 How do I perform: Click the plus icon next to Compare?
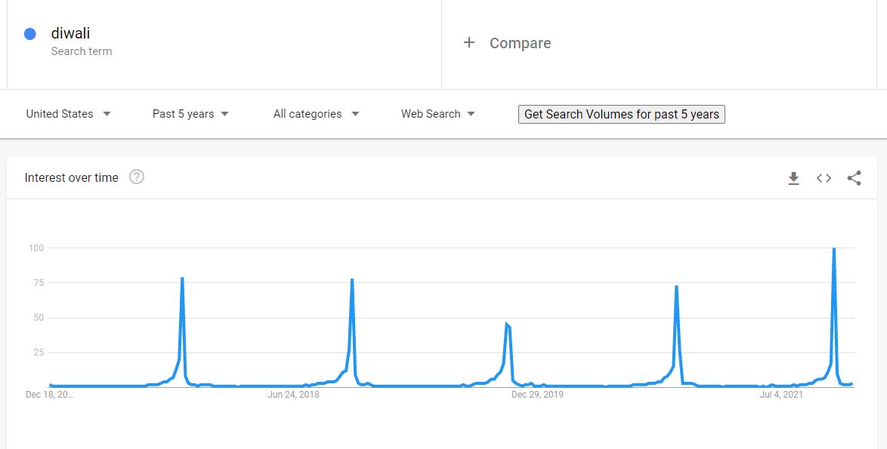469,42
